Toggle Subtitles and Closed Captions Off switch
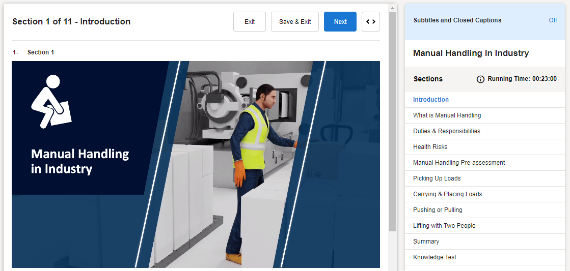 pos(552,20)
